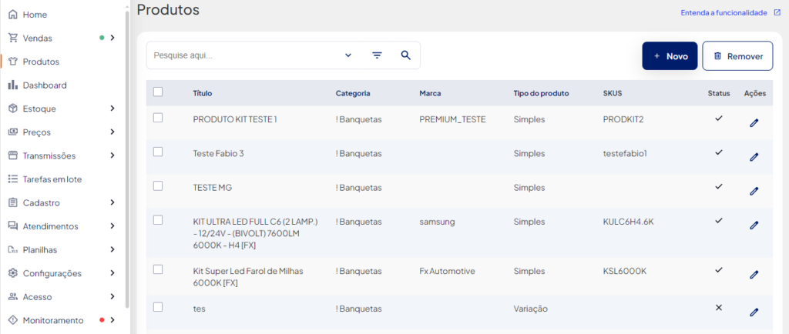Viewport: 789px width, 334px height.
Task: Click the Acesso people icon
Action: (x=13, y=297)
